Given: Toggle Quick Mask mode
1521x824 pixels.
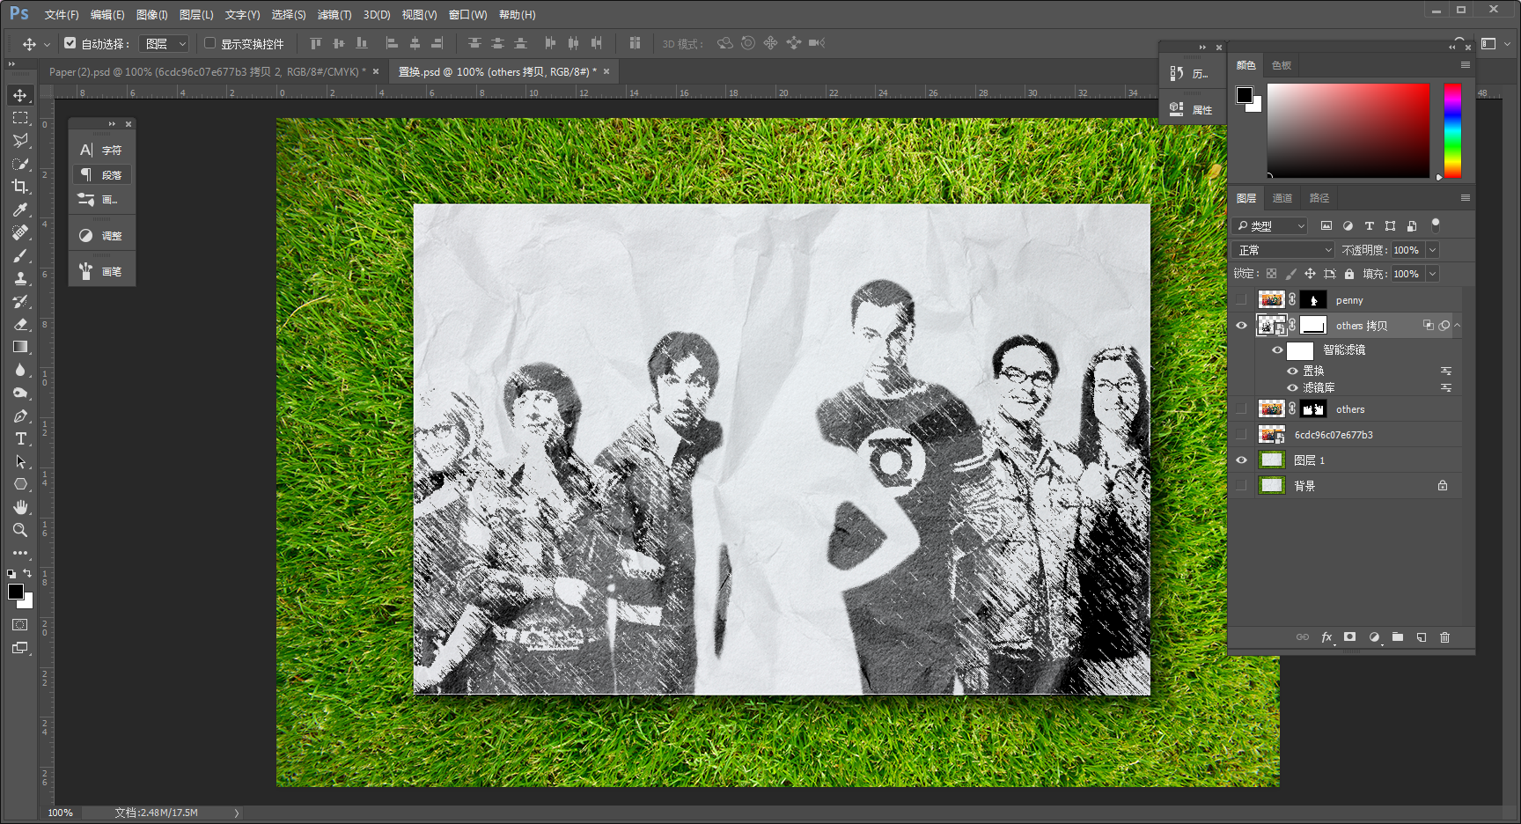Looking at the screenshot, I should click(20, 625).
